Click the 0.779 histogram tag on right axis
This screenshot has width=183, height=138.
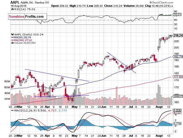pos(177,123)
